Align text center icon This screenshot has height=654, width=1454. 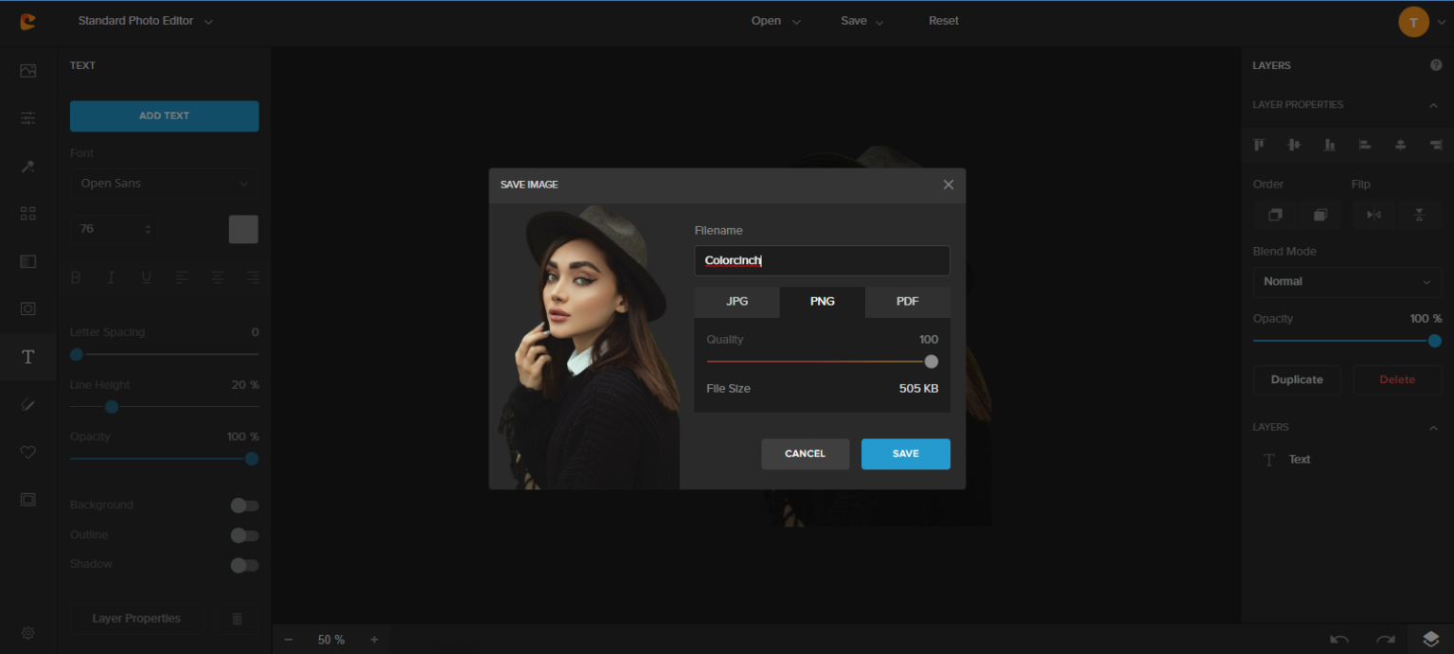coord(218,277)
